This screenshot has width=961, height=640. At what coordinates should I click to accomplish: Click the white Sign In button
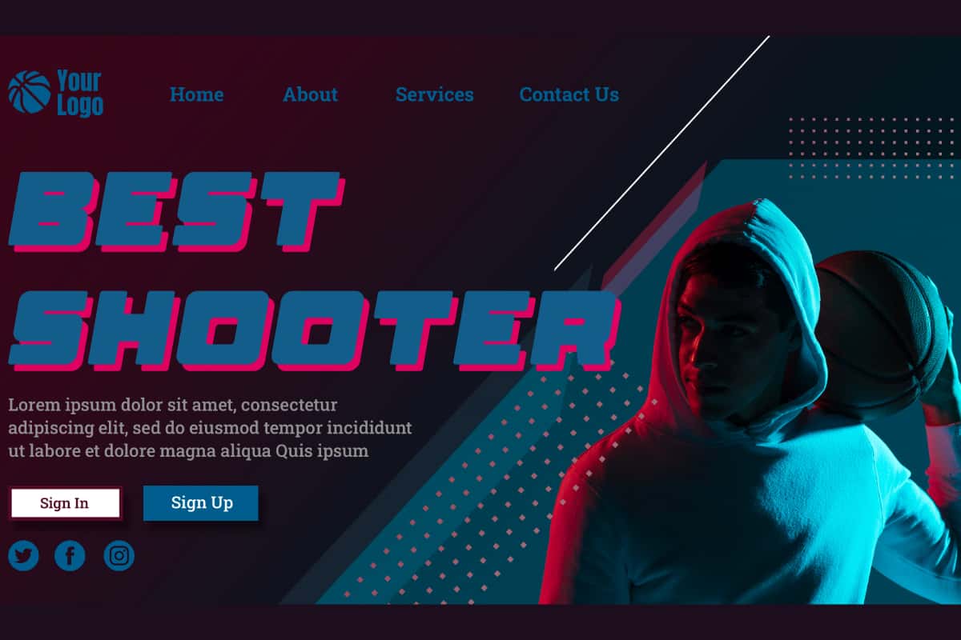(65, 503)
